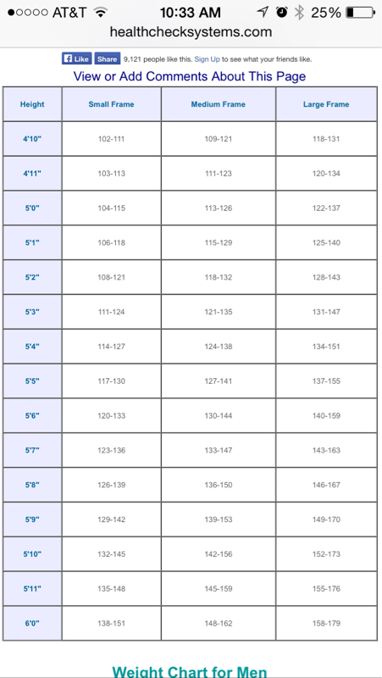
Task: Tap the Facebook Share button
Action: [108, 58]
